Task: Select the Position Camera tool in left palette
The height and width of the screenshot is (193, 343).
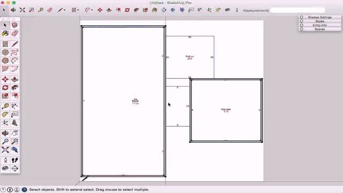Action: click(5, 160)
